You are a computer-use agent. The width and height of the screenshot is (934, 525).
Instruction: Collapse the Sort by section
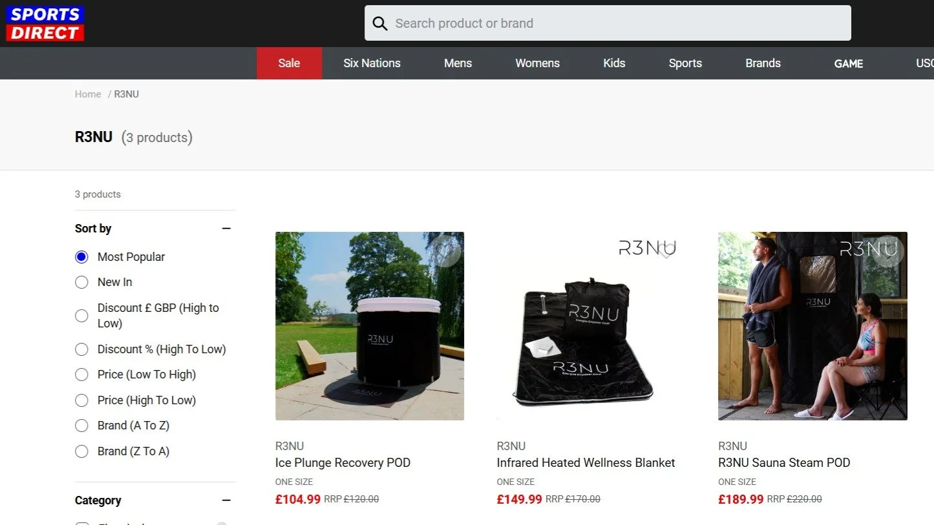point(226,228)
